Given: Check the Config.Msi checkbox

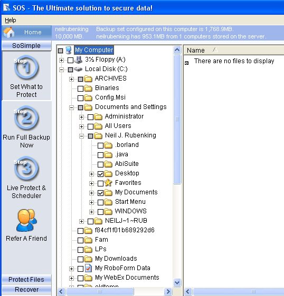Looking at the screenshot, I should 80,98.
